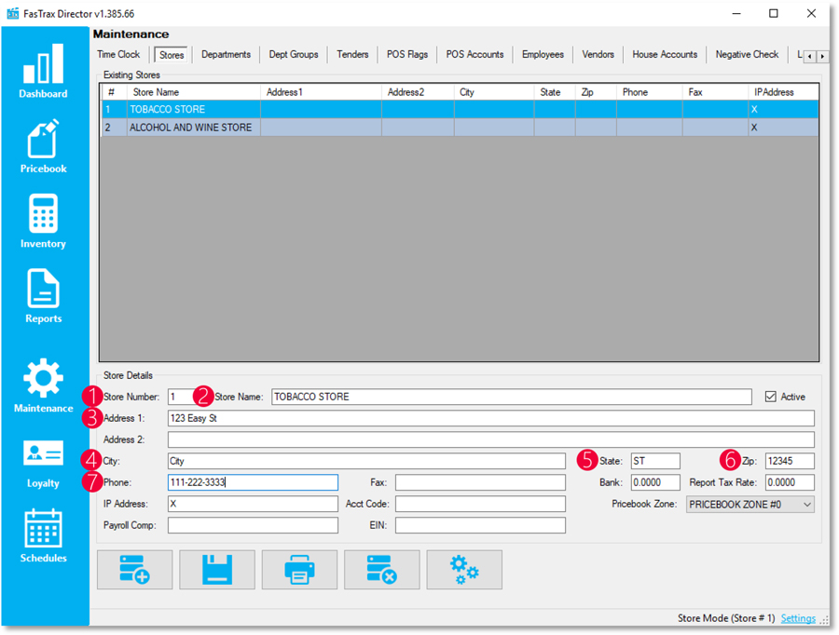Screen dimensions: 839x635
Task: Click the Phone number field
Action: coord(253,482)
